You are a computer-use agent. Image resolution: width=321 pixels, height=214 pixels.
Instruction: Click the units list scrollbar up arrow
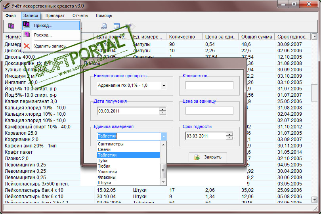tap(163, 144)
